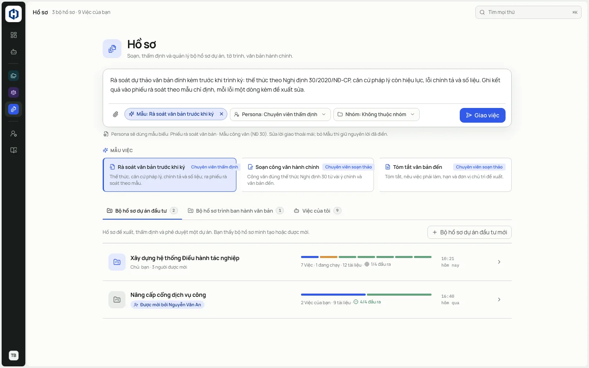The width and height of the screenshot is (589, 368).
Task: Click the Xây dựng hệ thống progress bar
Action: point(366,257)
